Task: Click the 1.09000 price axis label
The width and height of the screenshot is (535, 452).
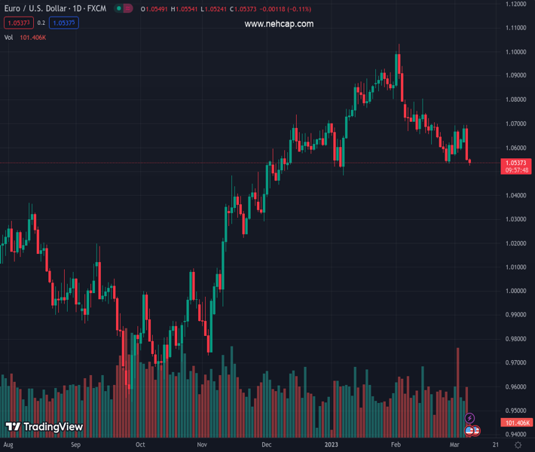Action: point(515,75)
